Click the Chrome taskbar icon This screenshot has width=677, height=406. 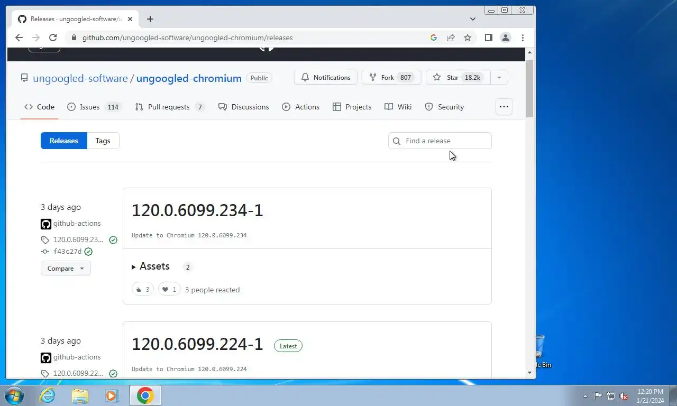click(145, 395)
